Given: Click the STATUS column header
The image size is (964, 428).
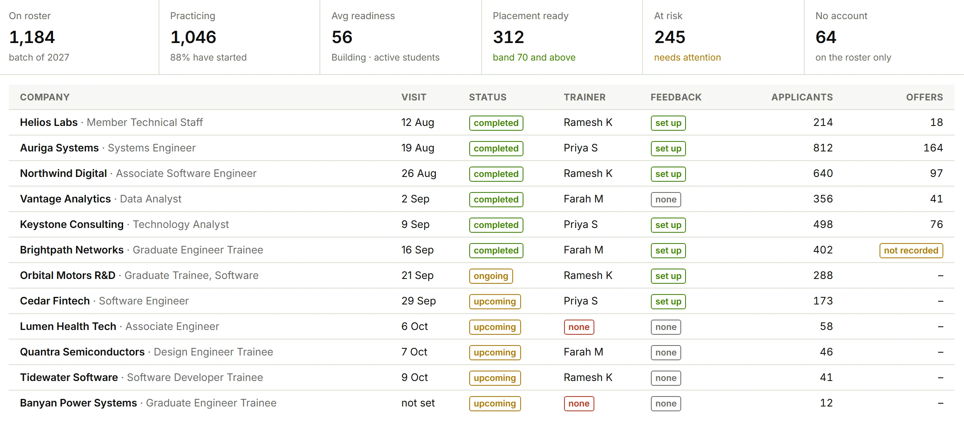Looking at the screenshot, I should [488, 97].
